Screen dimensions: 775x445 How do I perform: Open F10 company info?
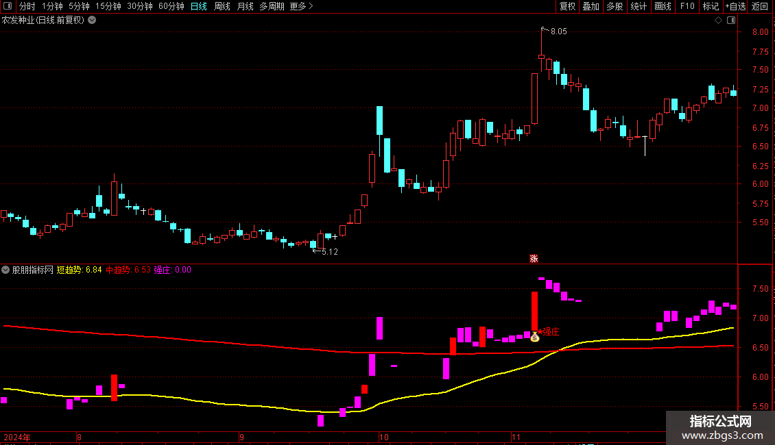tap(687, 6)
